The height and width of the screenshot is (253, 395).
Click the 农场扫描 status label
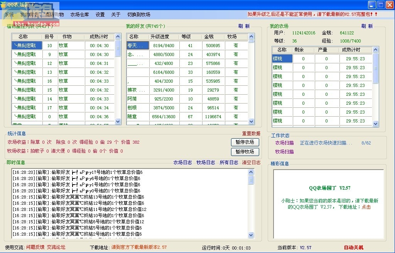click(284, 143)
